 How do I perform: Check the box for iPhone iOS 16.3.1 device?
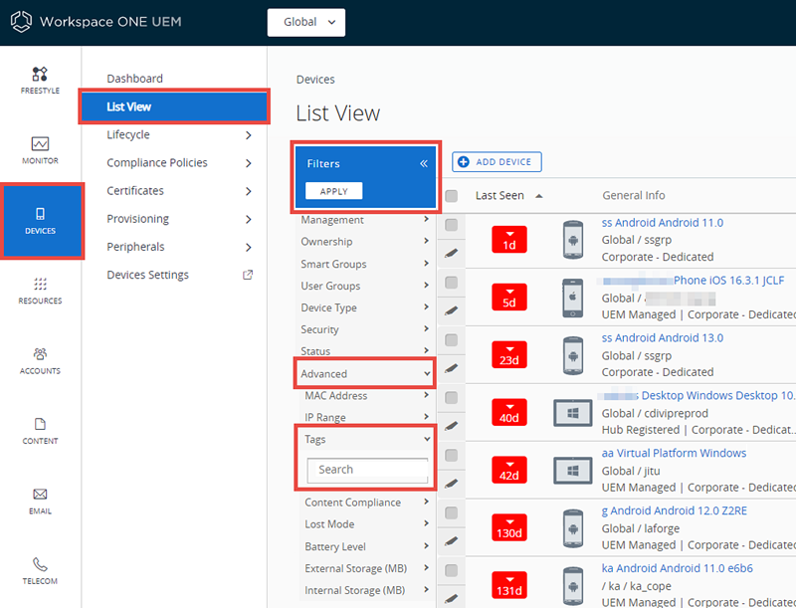point(451,283)
